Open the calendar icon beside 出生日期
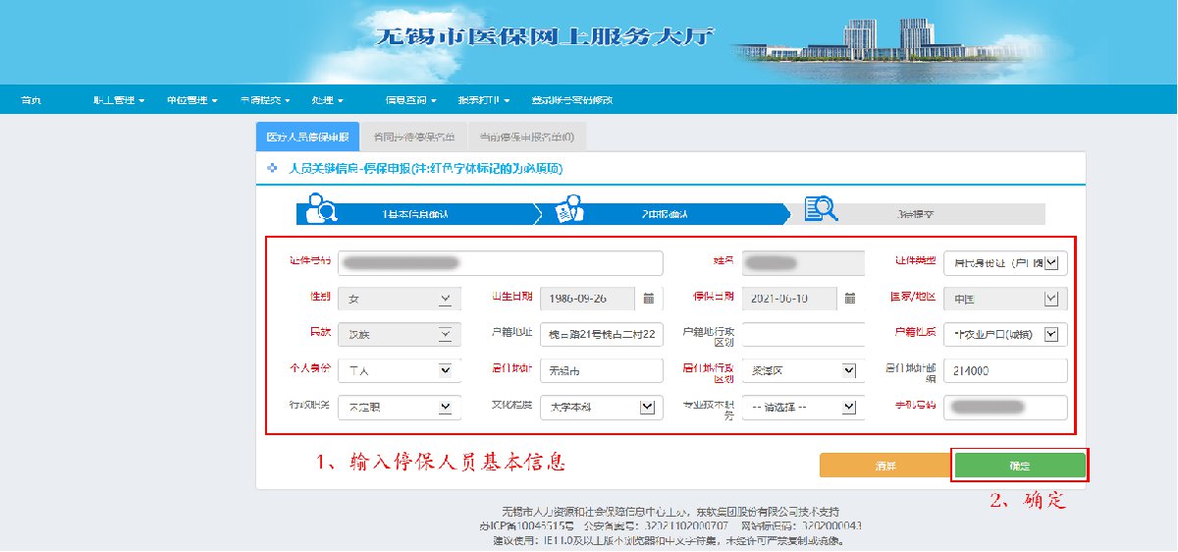The image size is (1178, 552). [x=649, y=299]
